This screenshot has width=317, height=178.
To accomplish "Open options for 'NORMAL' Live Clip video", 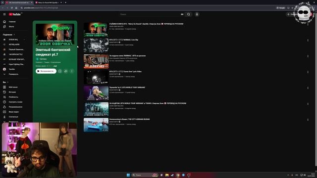I will [x=308, y=41].
